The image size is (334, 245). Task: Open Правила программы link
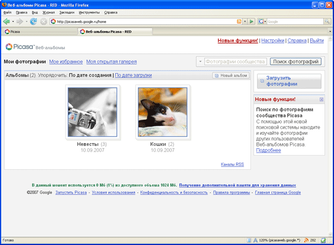(232, 192)
